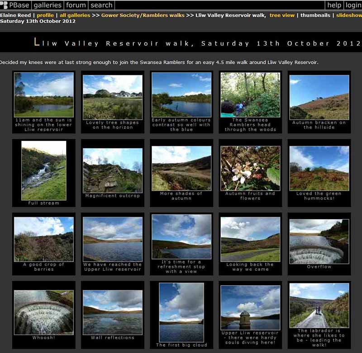Image resolution: width=362 pixels, height=353 pixels.
Task: View 'A good crop of berries' thumbnail
Action: point(44,239)
